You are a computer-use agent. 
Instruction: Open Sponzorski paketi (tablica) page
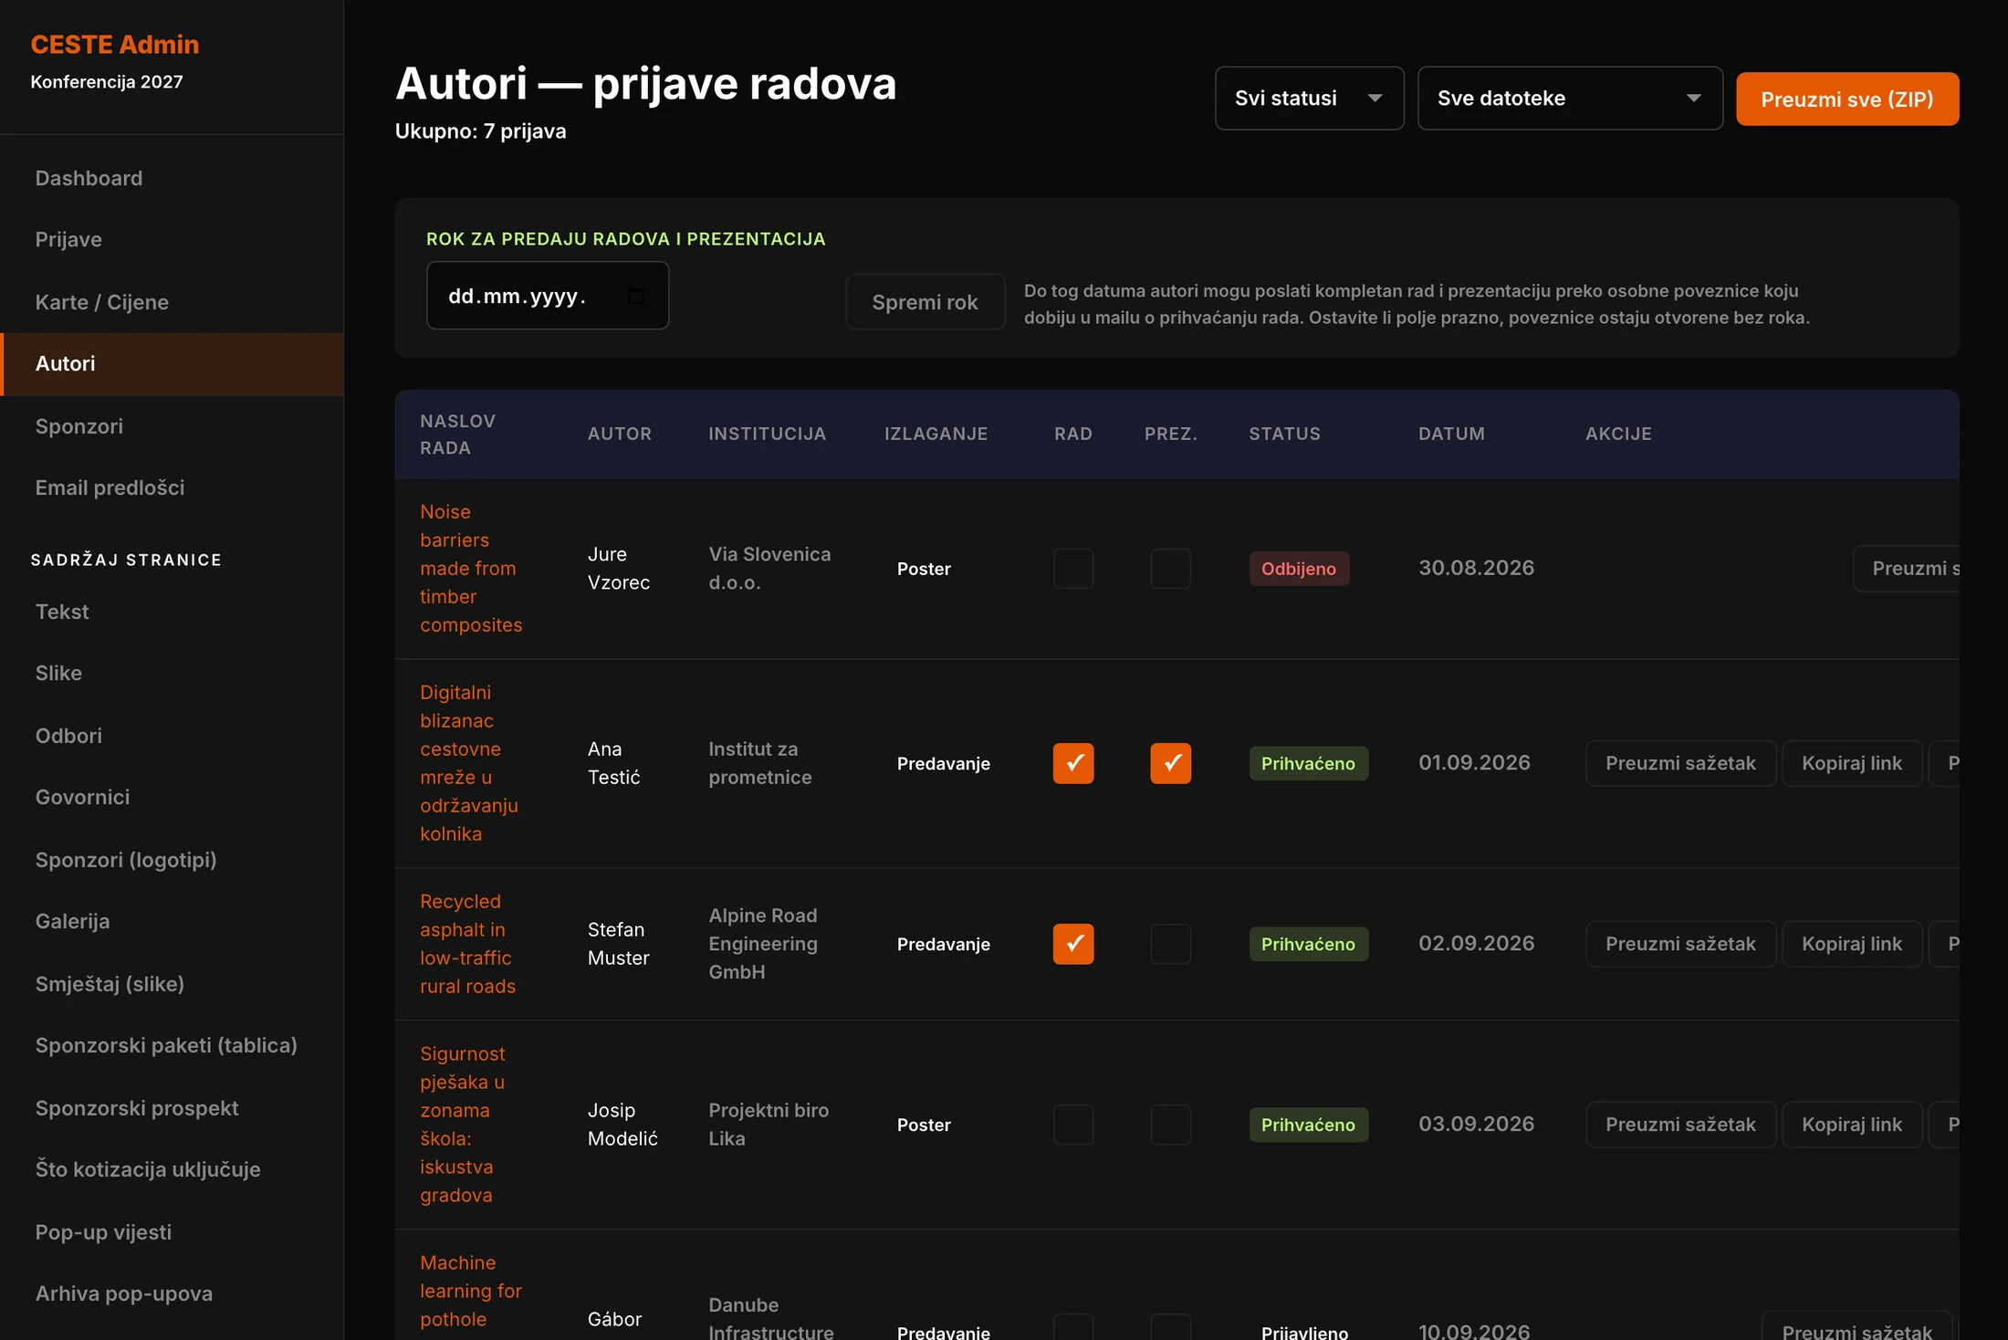(172, 1045)
